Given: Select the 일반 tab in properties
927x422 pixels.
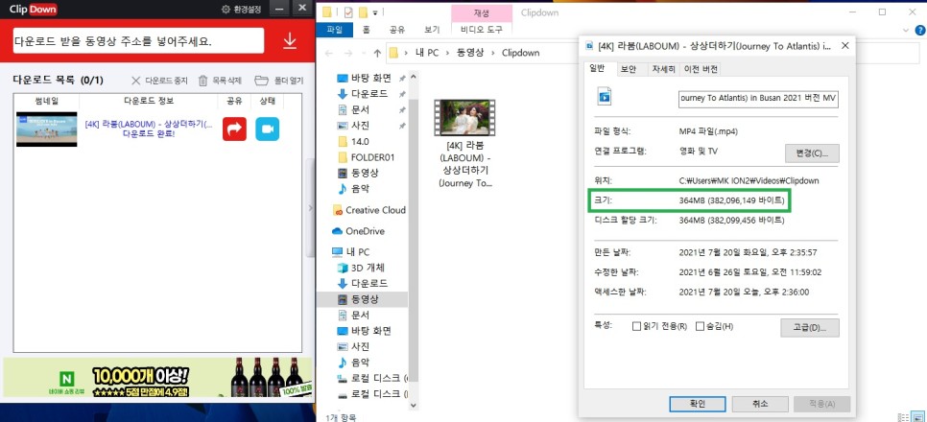Looking at the screenshot, I should click(x=597, y=68).
